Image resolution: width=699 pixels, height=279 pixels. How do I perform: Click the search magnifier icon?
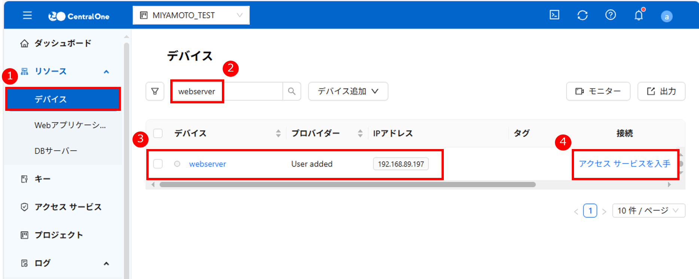tap(292, 91)
